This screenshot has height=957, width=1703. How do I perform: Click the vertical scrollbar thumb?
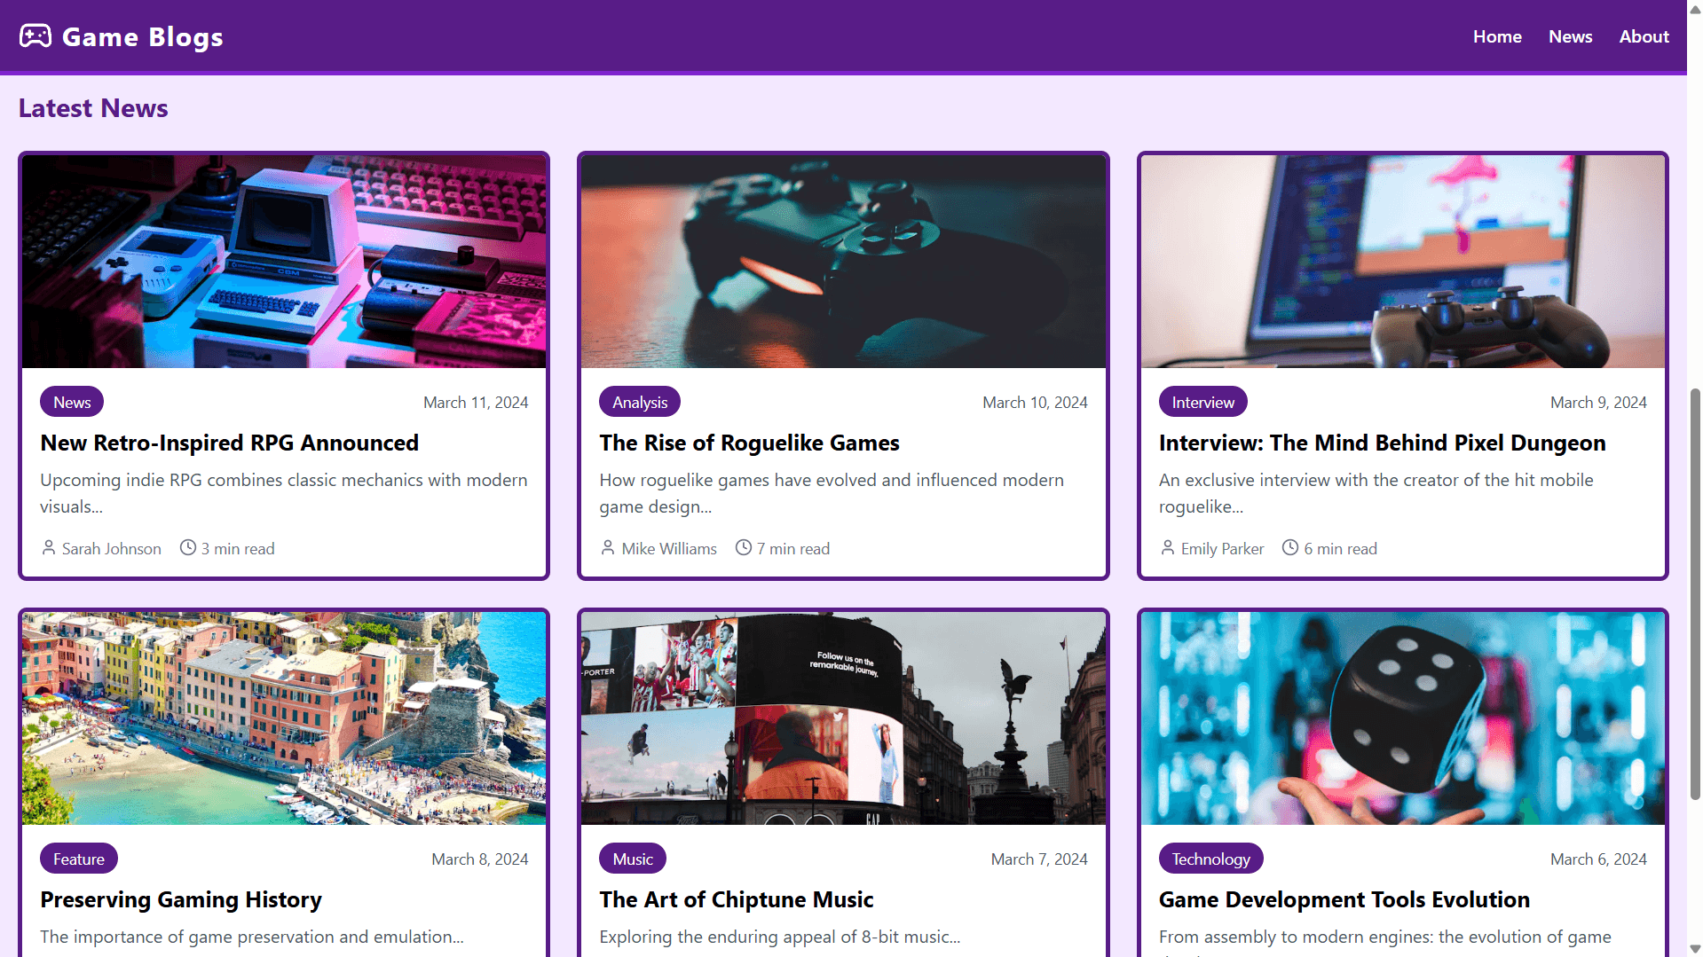point(1695,594)
